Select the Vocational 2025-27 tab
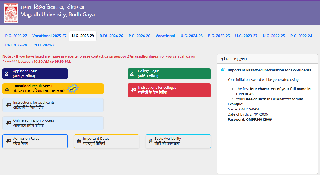The height and width of the screenshot is (175, 320). coord(49,36)
